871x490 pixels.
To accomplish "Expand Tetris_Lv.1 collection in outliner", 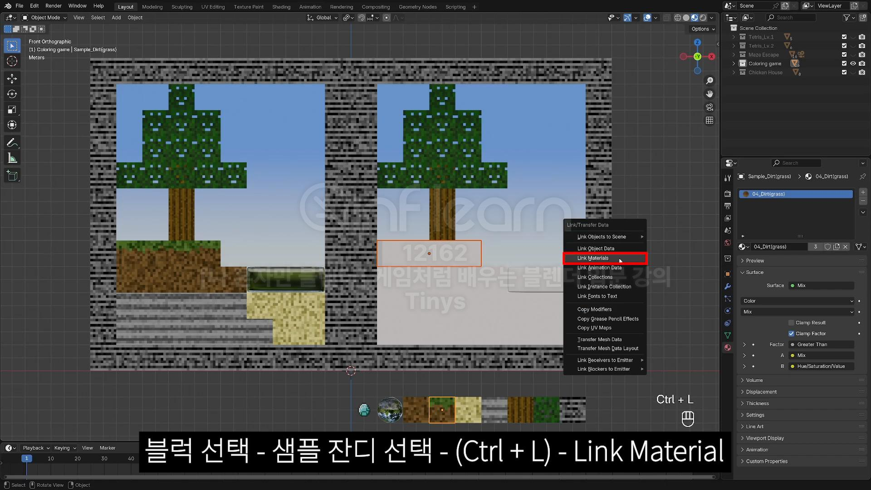I will [x=734, y=37].
